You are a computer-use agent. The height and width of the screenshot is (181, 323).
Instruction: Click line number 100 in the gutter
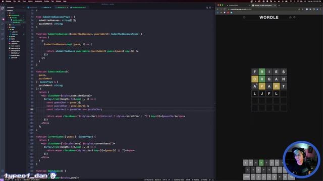click(x=31, y=110)
